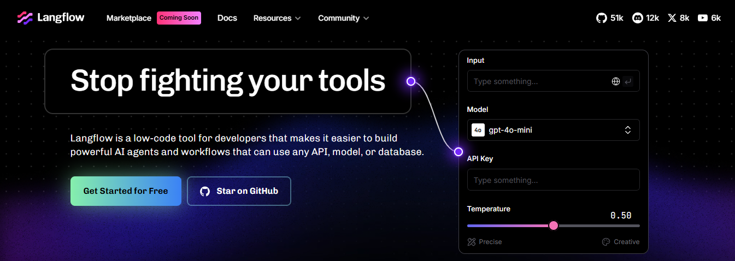
Task: Click the Precise temperature icon
Action: (472, 242)
